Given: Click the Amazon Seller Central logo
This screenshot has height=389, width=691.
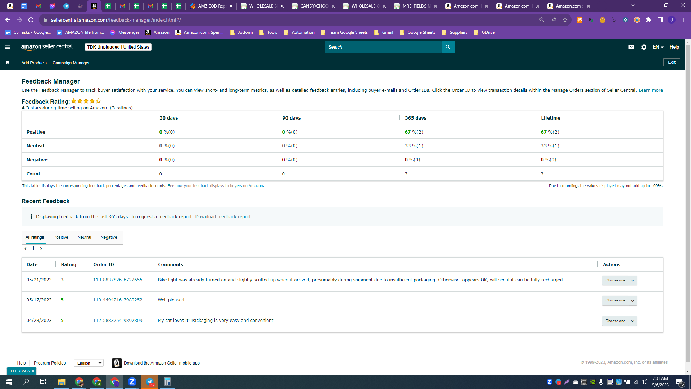Looking at the screenshot, I should pos(47,47).
